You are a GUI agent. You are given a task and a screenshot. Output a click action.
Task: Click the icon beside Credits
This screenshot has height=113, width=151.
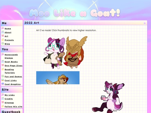tap(3, 98)
